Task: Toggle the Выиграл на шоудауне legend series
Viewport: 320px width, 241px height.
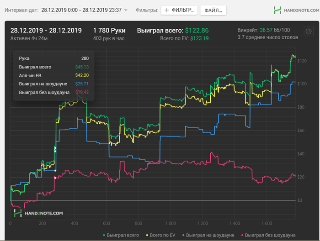Action: coord(208,235)
